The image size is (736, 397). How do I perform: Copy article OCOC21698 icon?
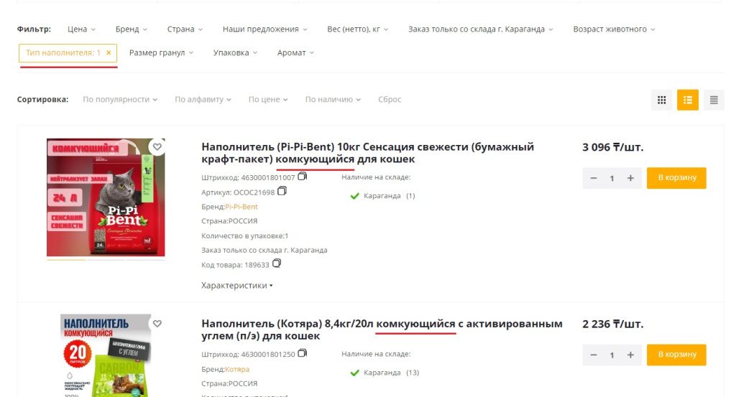(282, 191)
